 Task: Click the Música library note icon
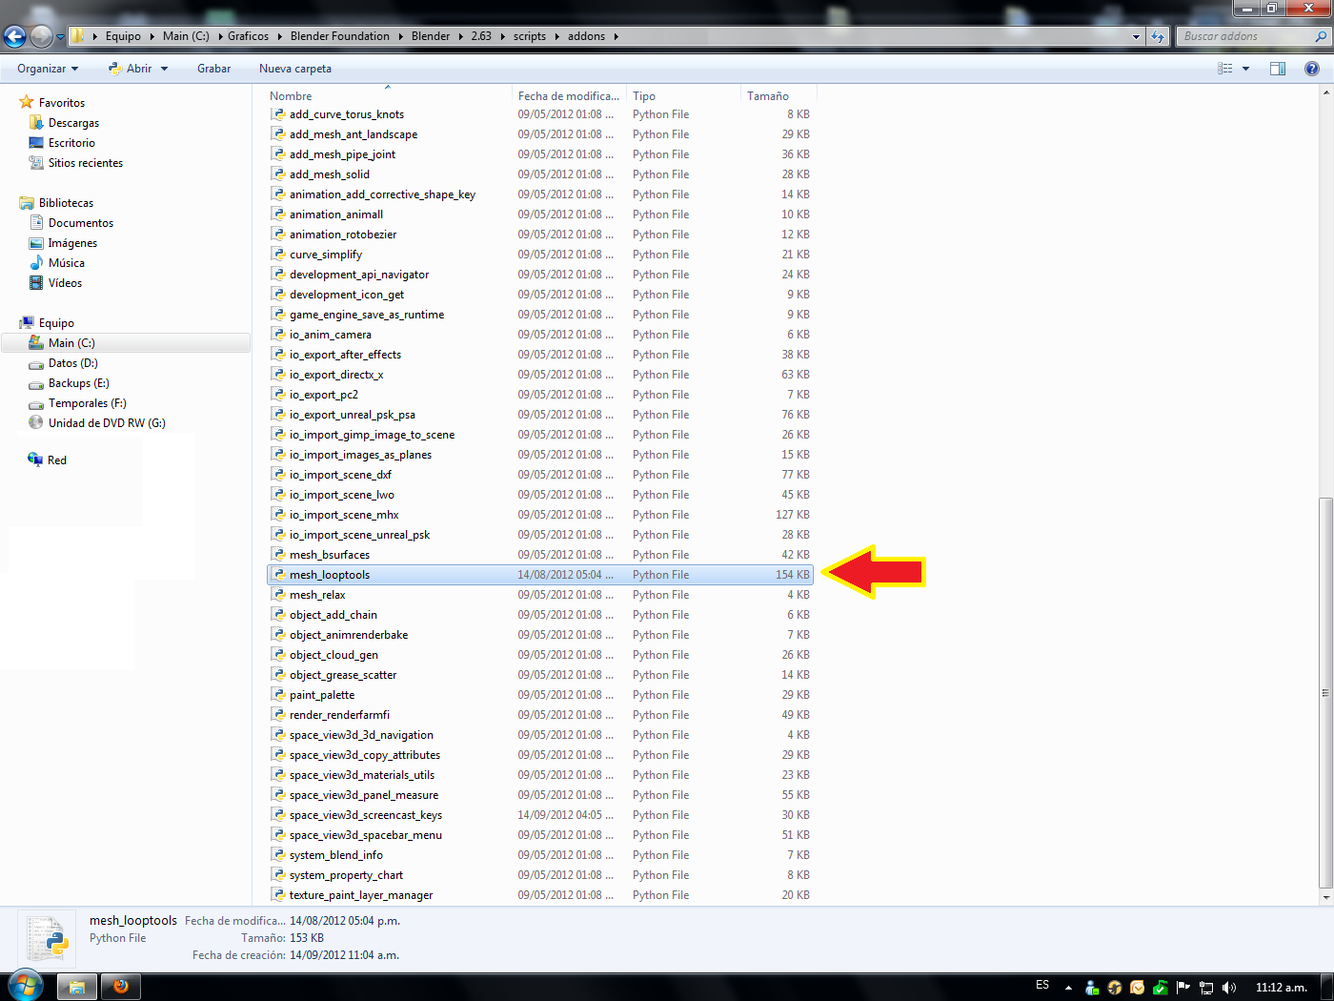click(36, 263)
